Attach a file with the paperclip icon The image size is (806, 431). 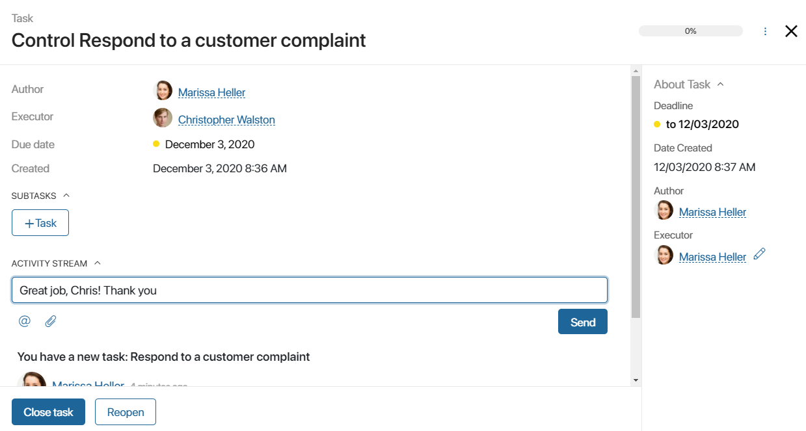(51, 320)
